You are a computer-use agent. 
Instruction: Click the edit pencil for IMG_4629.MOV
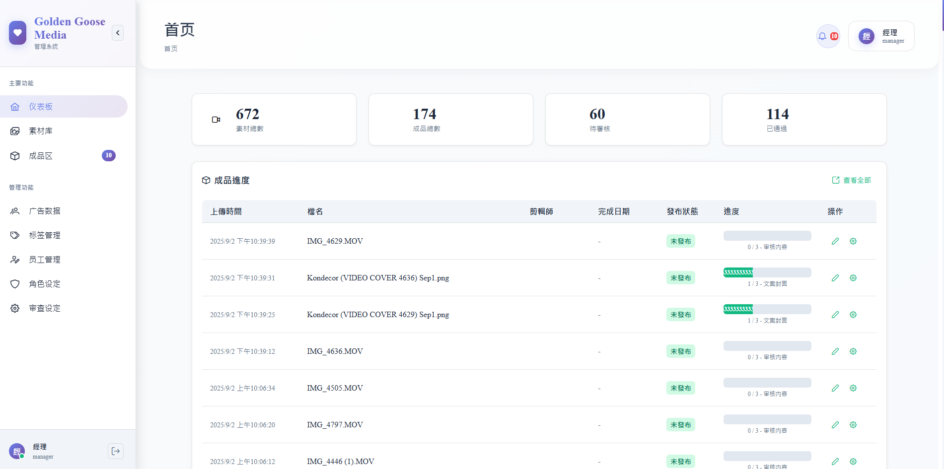835,241
